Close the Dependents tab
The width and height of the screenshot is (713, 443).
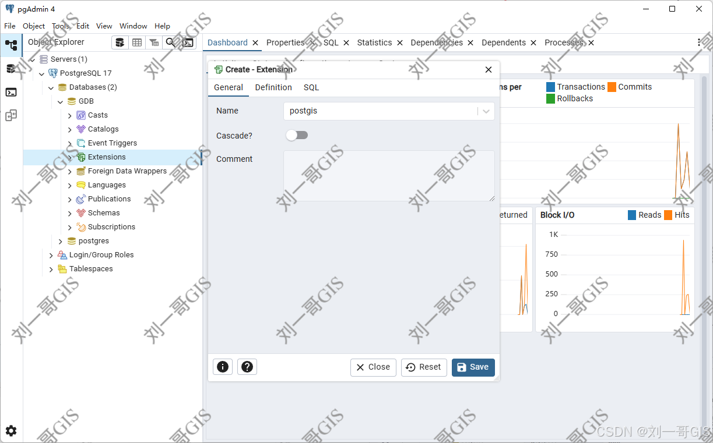click(x=534, y=42)
